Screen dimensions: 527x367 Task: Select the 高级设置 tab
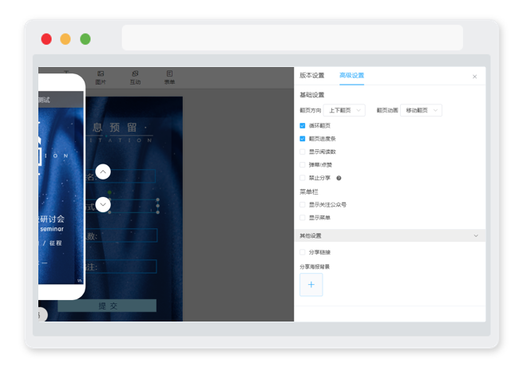pos(351,76)
